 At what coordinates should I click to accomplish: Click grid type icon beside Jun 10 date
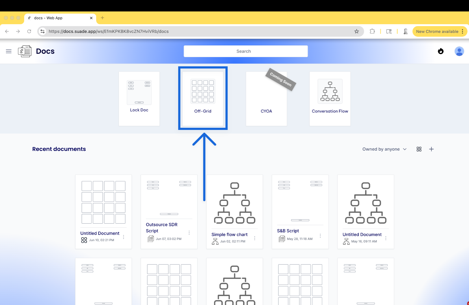point(84,240)
